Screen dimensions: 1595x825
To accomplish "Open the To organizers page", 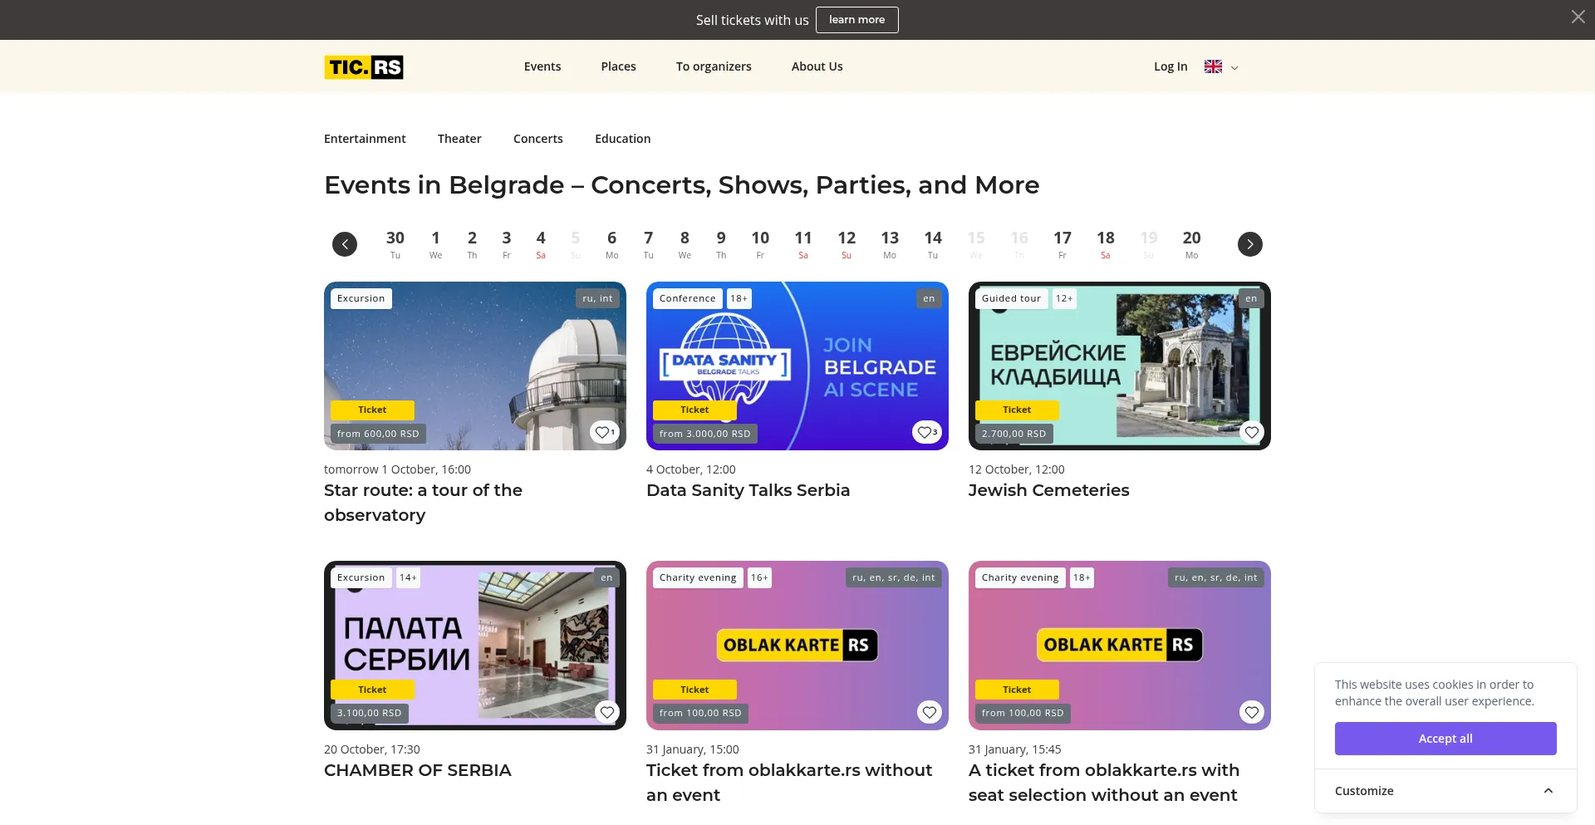I will click(x=714, y=66).
